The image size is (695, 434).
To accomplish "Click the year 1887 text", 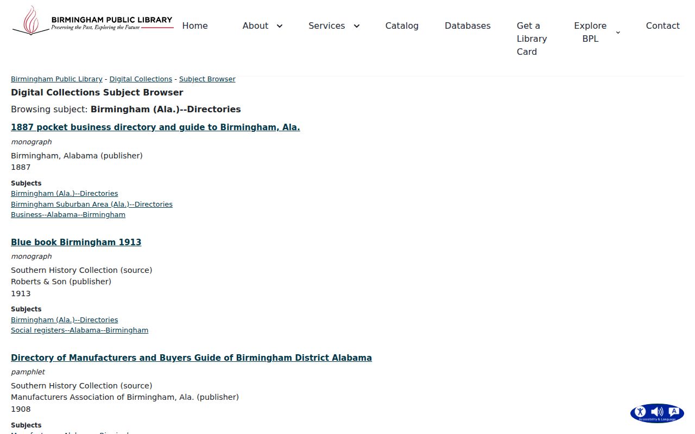I will (x=21, y=167).
